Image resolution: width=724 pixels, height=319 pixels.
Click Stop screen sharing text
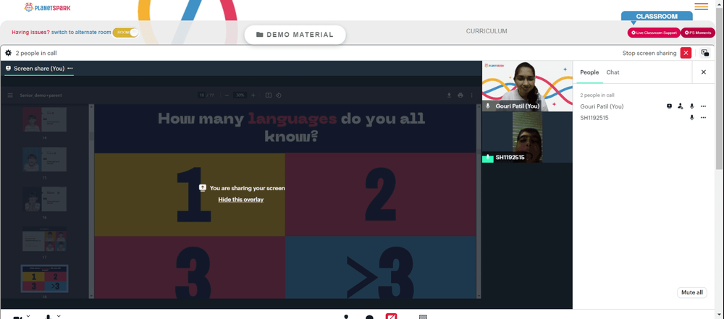649,53
